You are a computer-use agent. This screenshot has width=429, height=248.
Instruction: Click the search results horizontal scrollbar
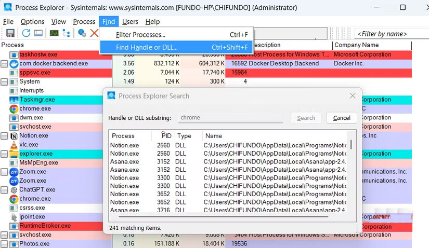coord(224,216)
